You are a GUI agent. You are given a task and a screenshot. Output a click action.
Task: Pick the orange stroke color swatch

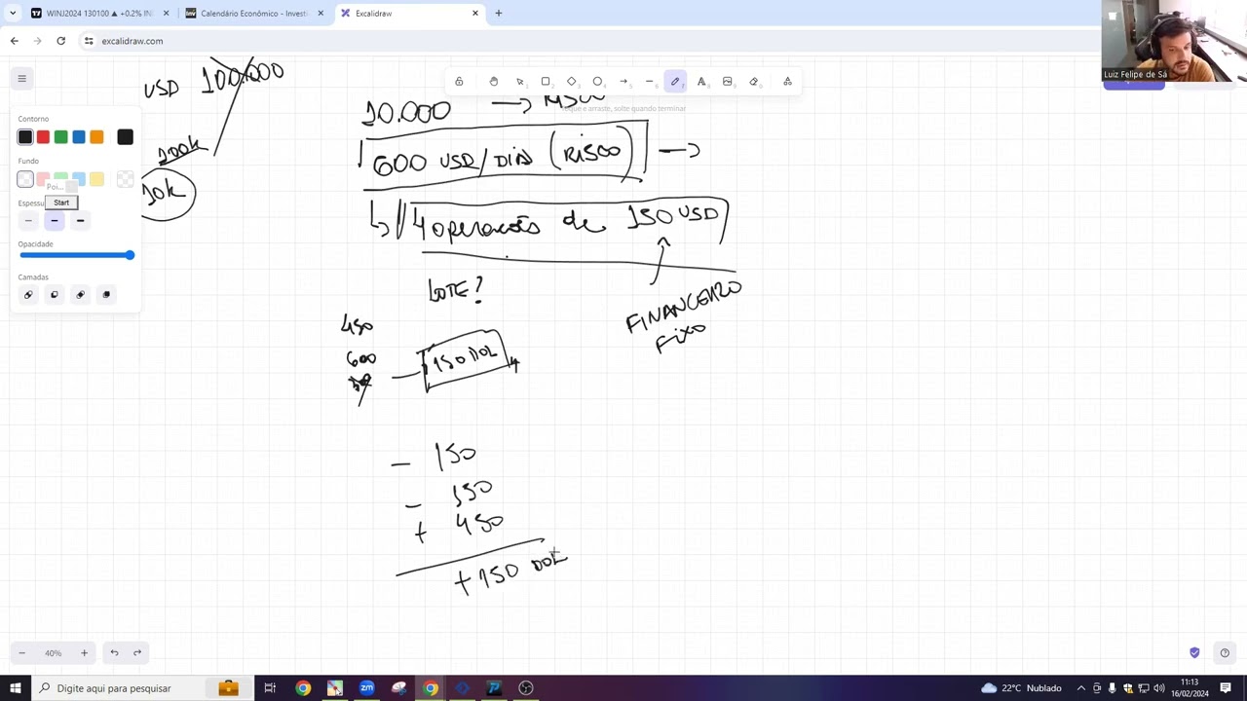pos(96,137)
